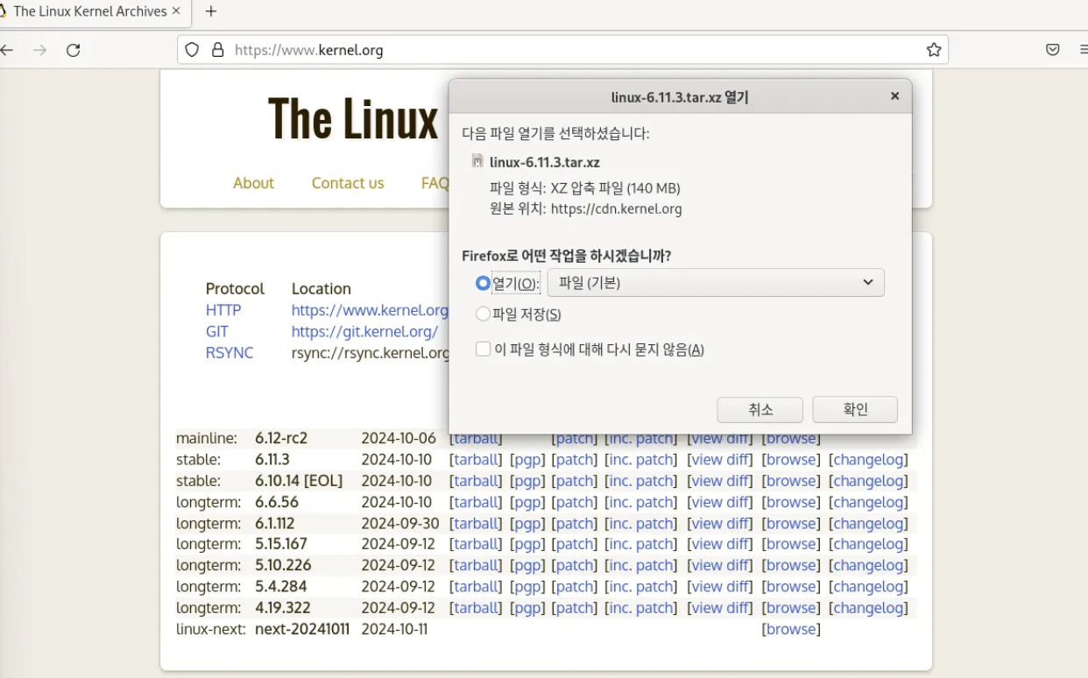Open the changelog for longterm 4.19.322
Image resolution: width=1088 pixels, height=678 pixels.
coord(869,608)
